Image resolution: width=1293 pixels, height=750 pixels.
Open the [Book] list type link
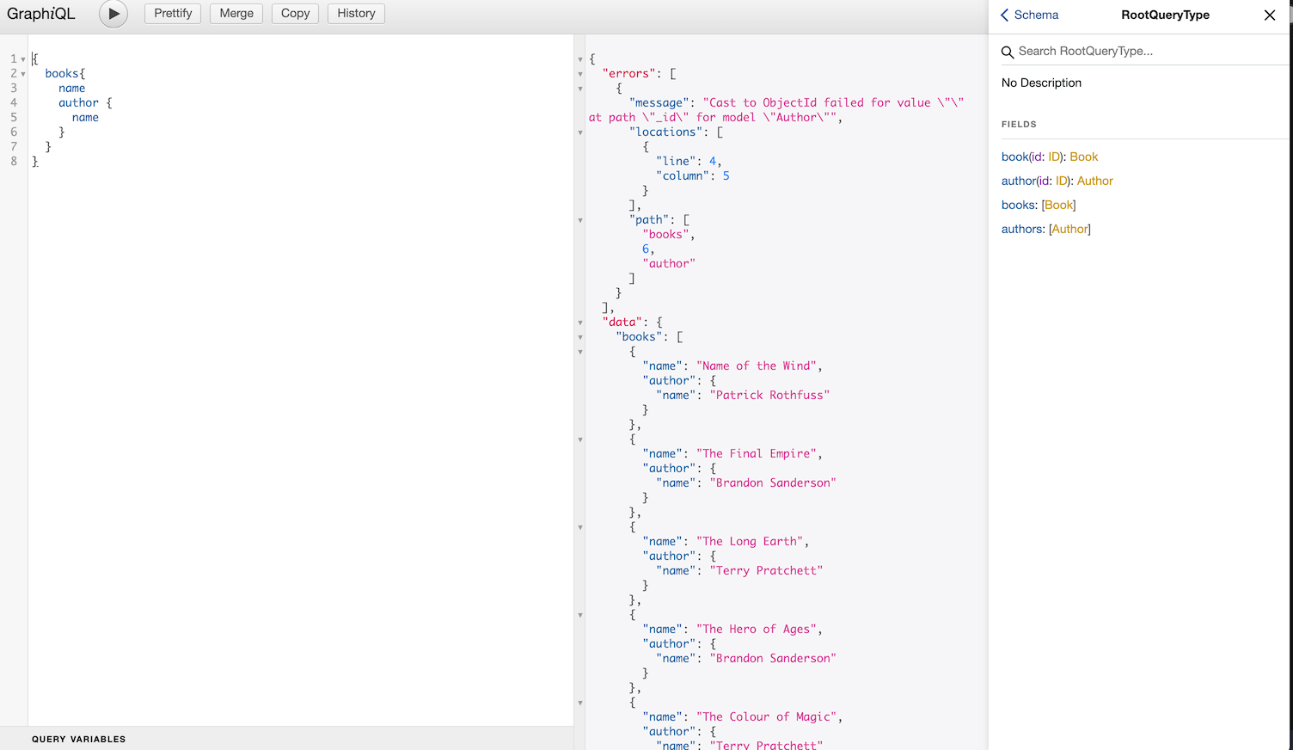[x=1059, y=205]
